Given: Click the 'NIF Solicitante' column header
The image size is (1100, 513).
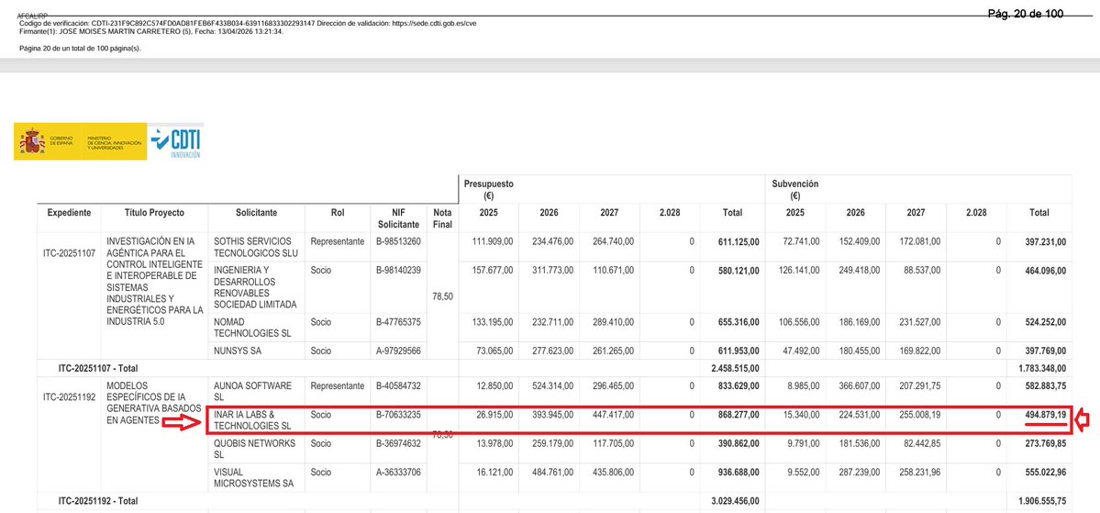Looking at the screenshot, I should [398, 218].
